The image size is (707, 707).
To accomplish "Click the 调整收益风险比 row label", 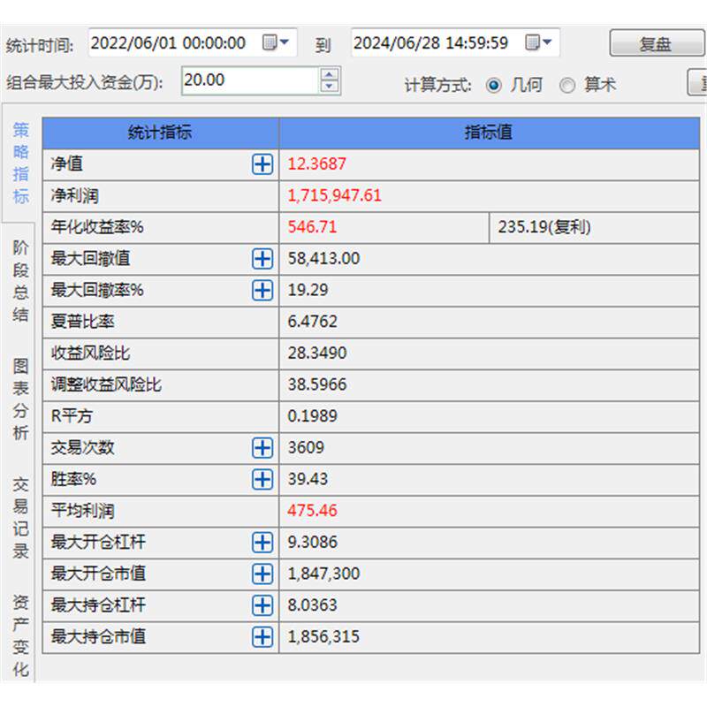I will click(106, 385).
